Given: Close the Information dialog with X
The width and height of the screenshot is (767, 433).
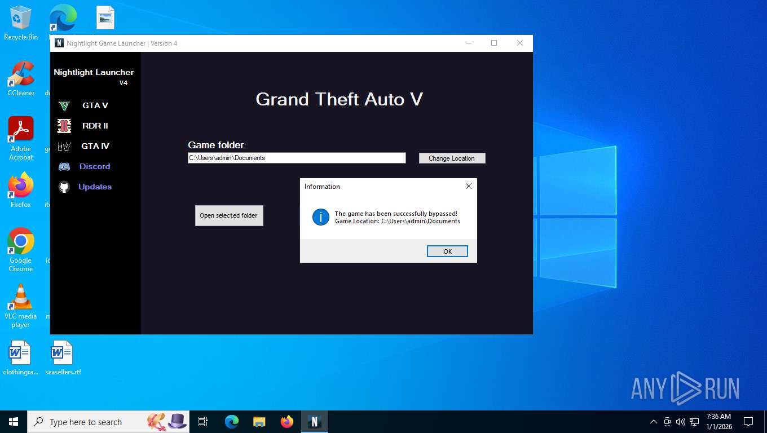Looking at the screenshot, I should pos(468,186).
